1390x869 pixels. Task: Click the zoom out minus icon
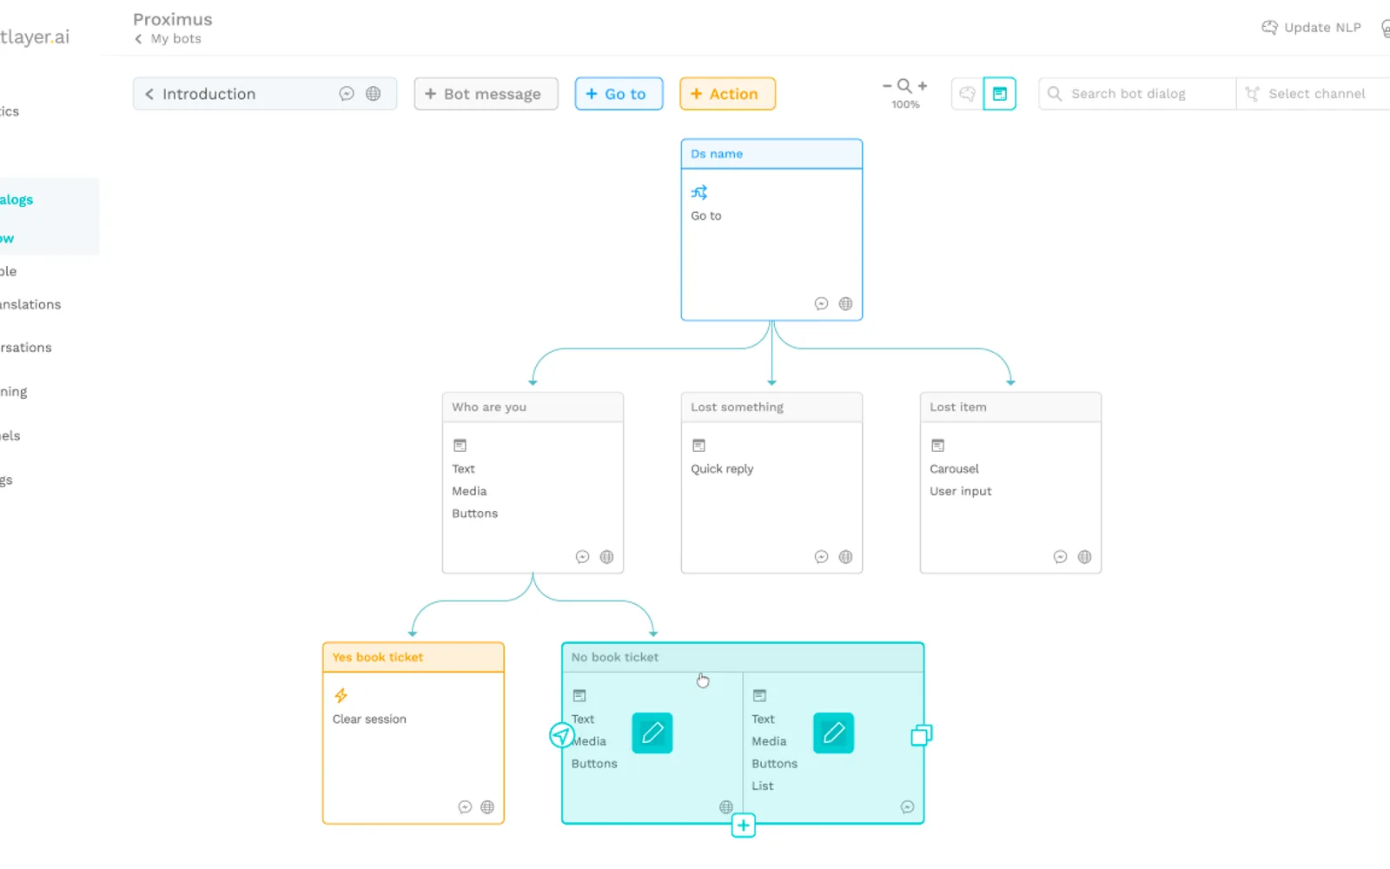[887, 86]
